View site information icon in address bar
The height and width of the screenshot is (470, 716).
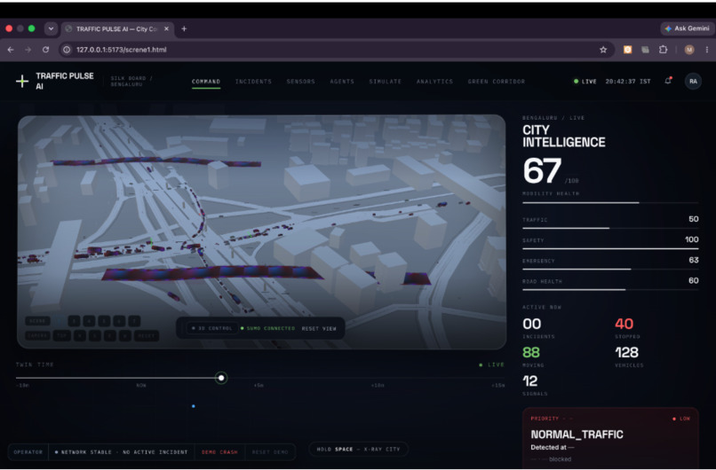click(x=67, y=50)
